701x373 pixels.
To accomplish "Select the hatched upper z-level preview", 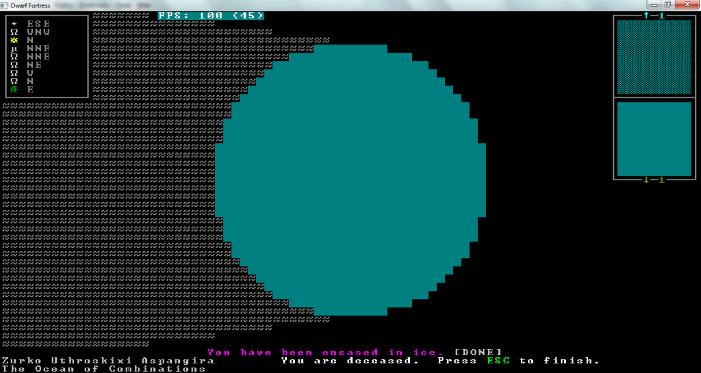I will pyautogui.click(x=654, y=57).
